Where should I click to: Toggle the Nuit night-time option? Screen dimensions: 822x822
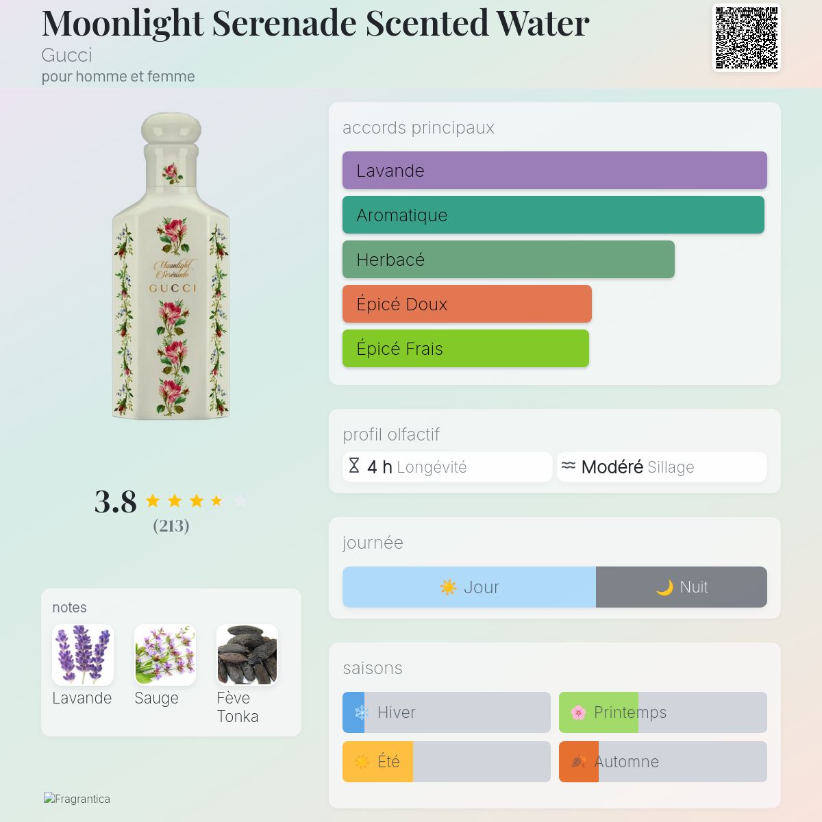pos(682,587)
